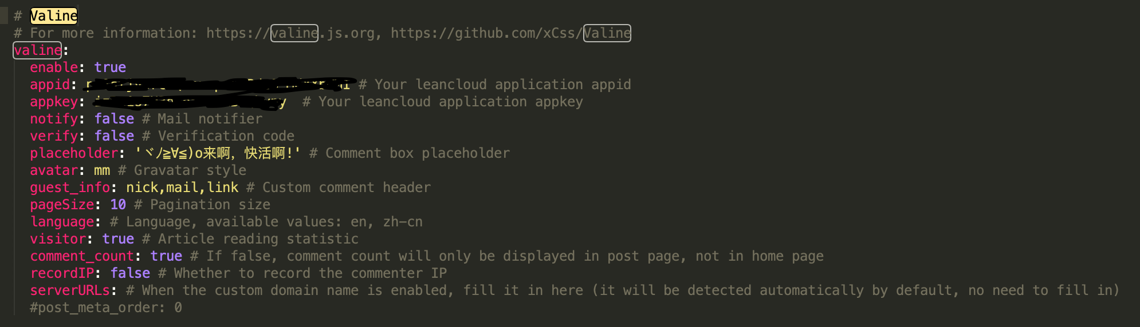Place cursor on the top-level valine key
Image resolution: width=1140 pixels, height=327 pixels.
pos(37,50)
